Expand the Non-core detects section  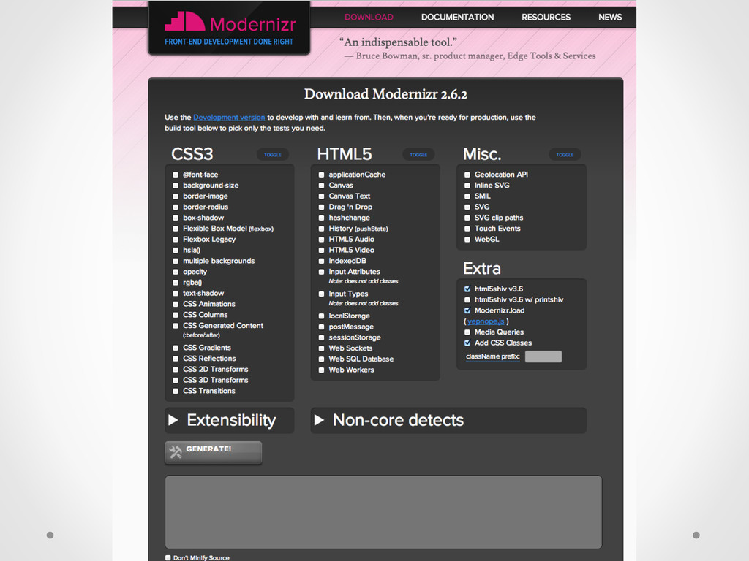click(448, 420)
